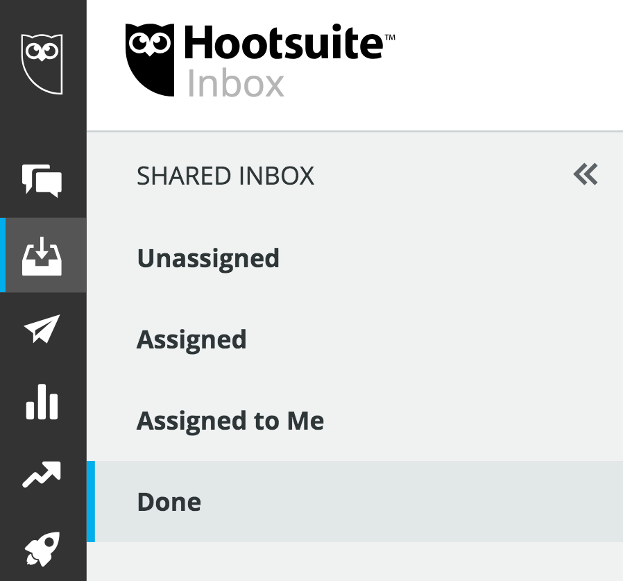Viewport: 623px width, 581px height.
Task: Click the SHARED INBOX heading
Action: 225,176
